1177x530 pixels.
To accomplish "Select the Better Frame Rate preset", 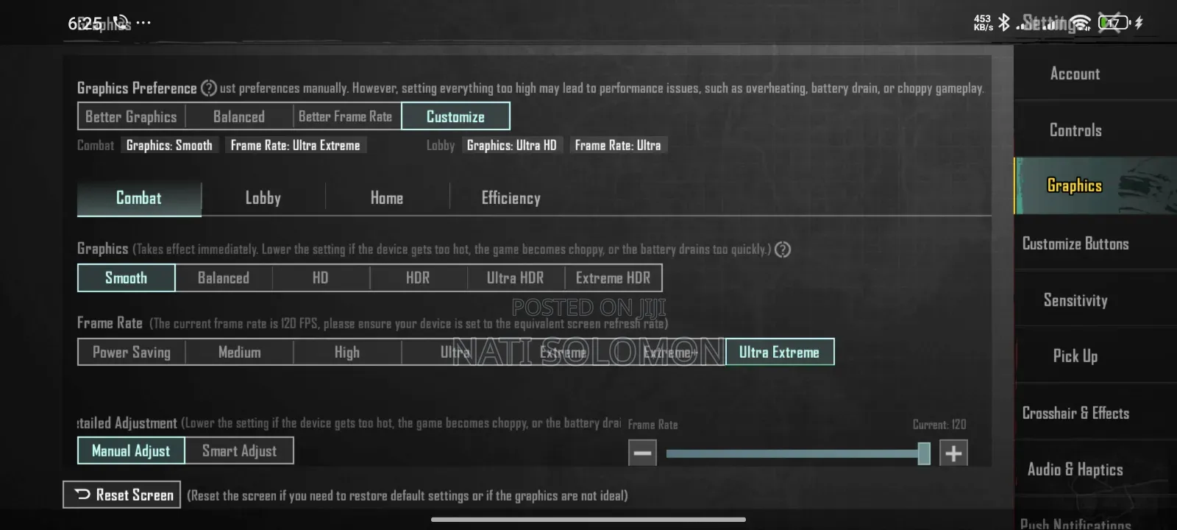I will (345, 116).
